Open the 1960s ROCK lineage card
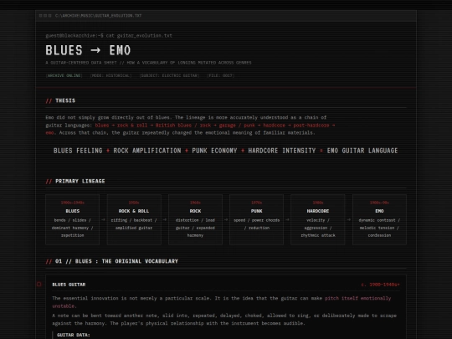452x339 pixels. tap(195, 219)
